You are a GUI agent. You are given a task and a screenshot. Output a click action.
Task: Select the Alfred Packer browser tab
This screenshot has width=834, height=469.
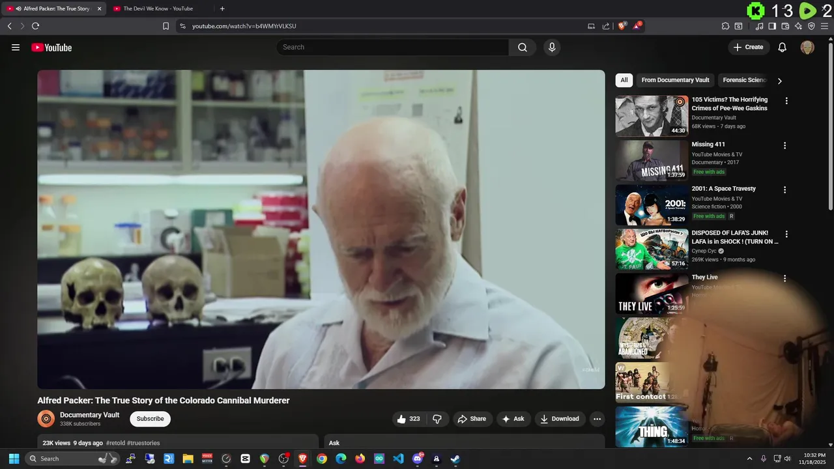click(x=55, y=8)
